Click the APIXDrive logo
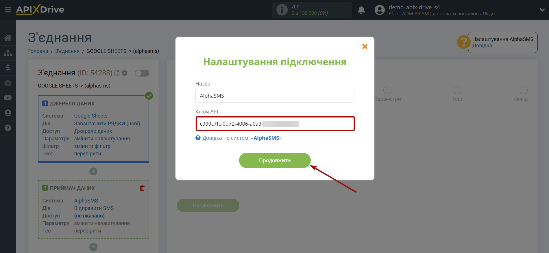Image resolution: width=549 pixels, height=253 pixels. click(40, 10)
